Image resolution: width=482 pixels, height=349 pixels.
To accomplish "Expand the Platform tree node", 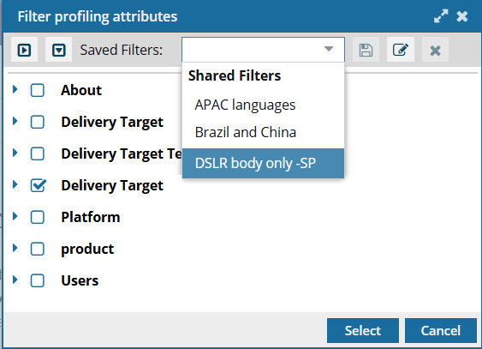I will click(x=15, y=216).
